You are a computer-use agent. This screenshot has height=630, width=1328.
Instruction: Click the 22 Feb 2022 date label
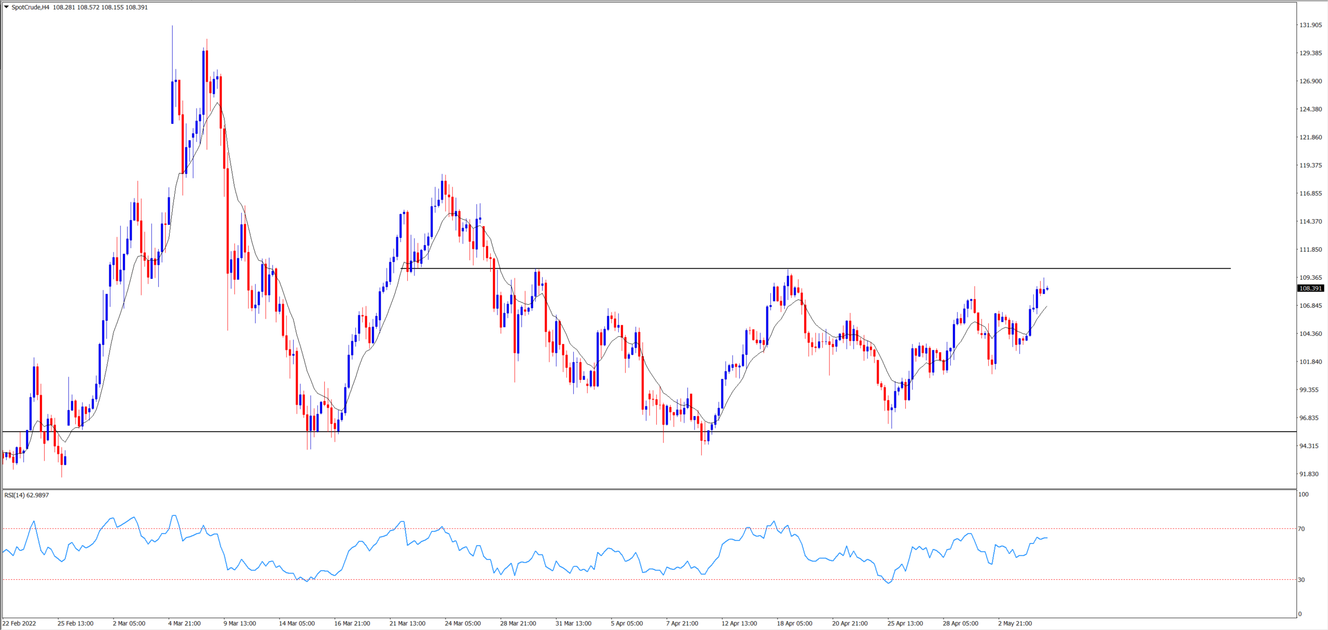19,623
